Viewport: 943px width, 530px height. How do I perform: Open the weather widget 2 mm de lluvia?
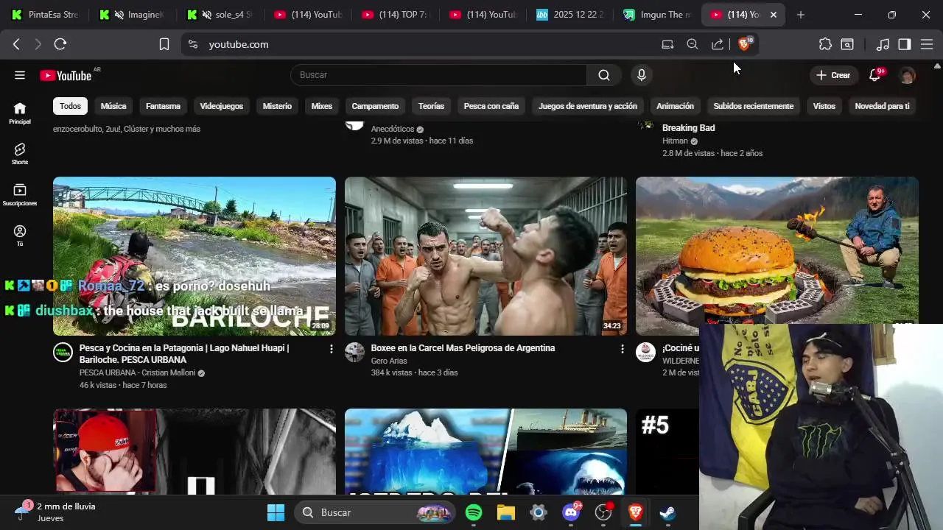coord(55,512)
